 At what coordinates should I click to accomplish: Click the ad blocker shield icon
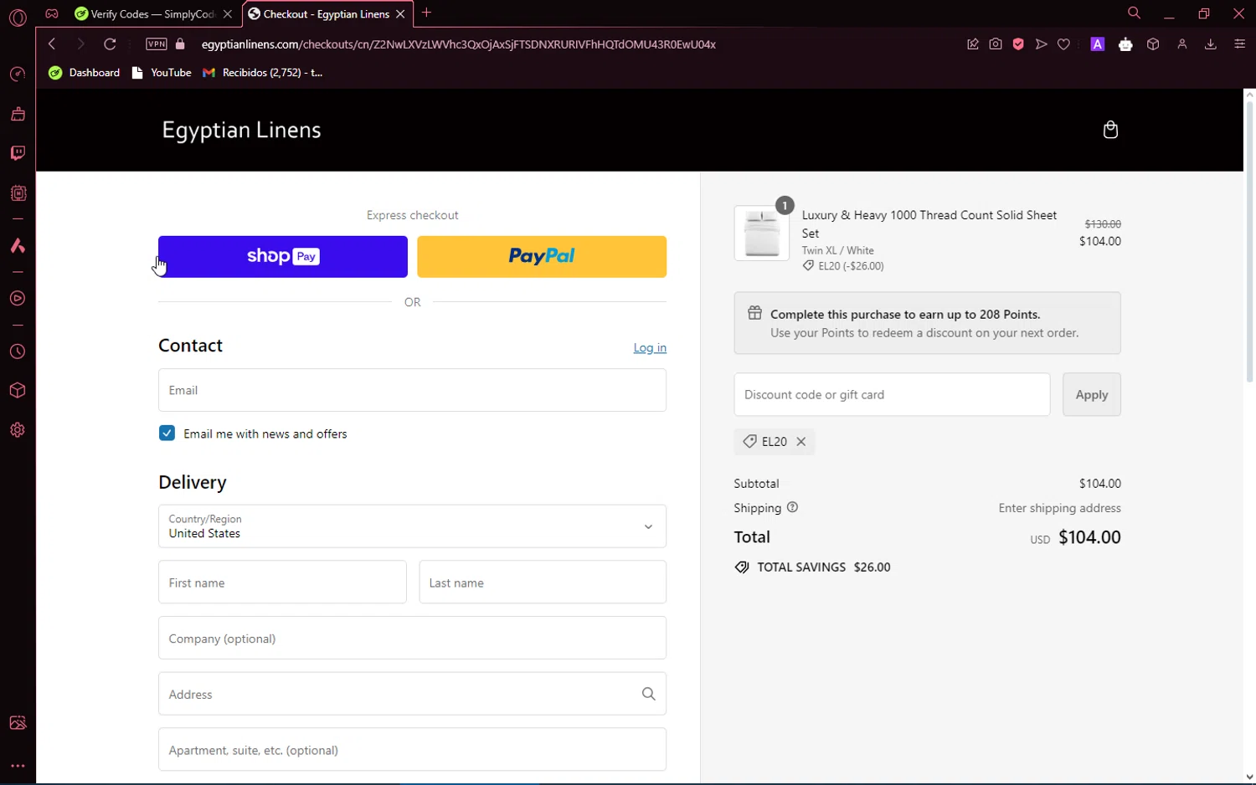coord(1018,44)
